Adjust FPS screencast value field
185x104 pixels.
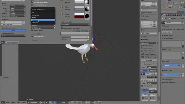coord(13,22)
